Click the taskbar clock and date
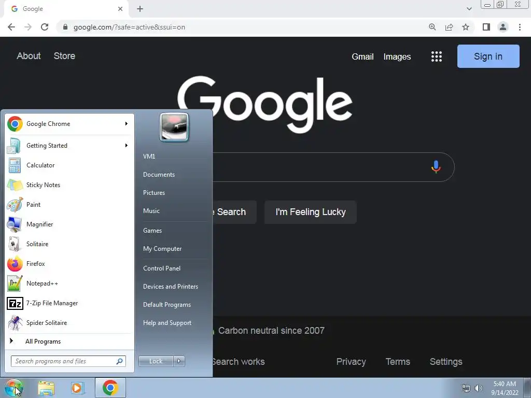Image resolution: width=531 pixels, height=398 pixels. tap(505, 388)
